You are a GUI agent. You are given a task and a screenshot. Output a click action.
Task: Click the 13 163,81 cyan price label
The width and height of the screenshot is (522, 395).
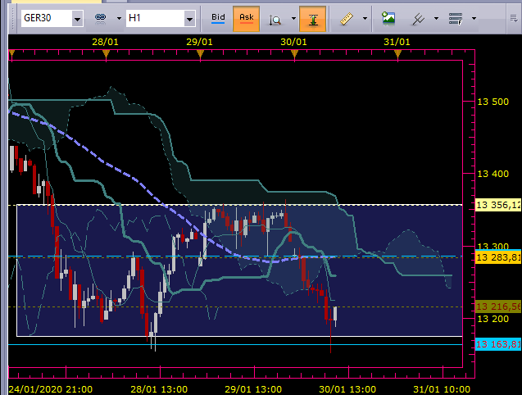coord(498,344)
